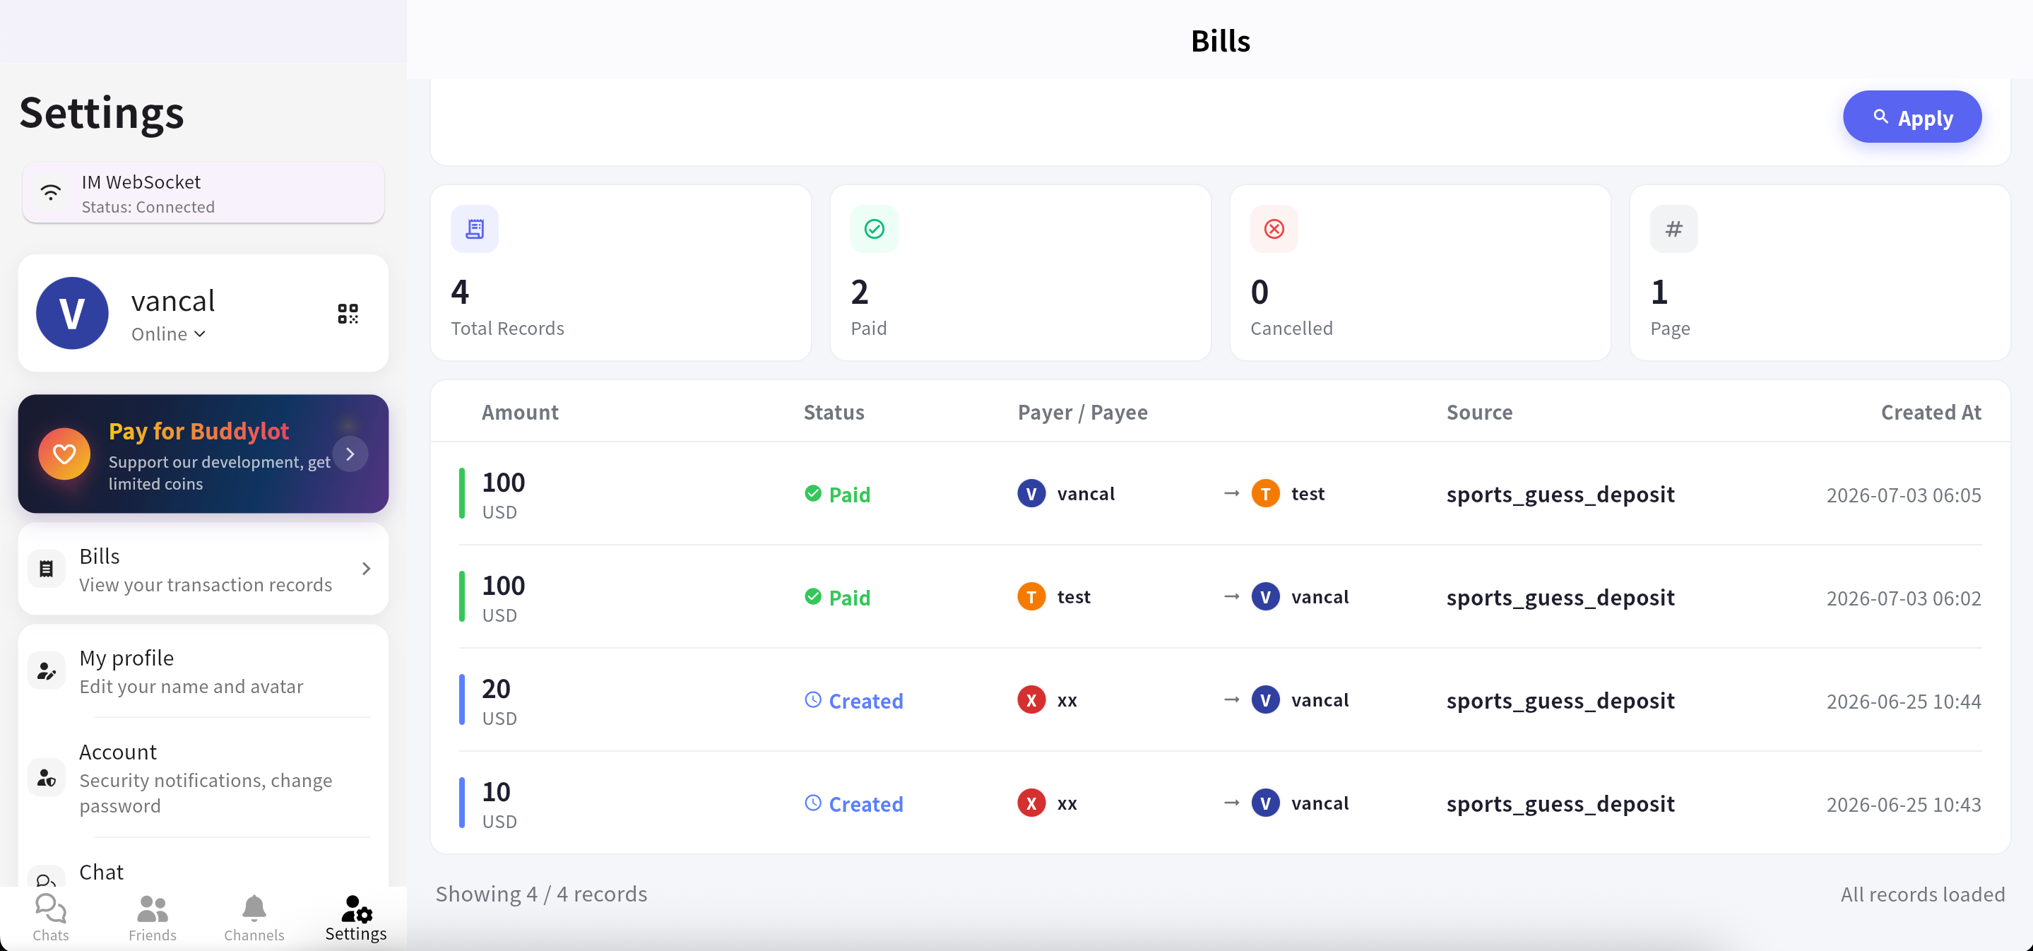2033x951 pixels.
Task: Open Pay for Buddylot arrow chevron
Action: [x=350, y=454]
